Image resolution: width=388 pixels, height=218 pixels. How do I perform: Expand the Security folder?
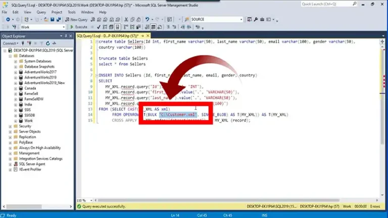click(10, 126)
